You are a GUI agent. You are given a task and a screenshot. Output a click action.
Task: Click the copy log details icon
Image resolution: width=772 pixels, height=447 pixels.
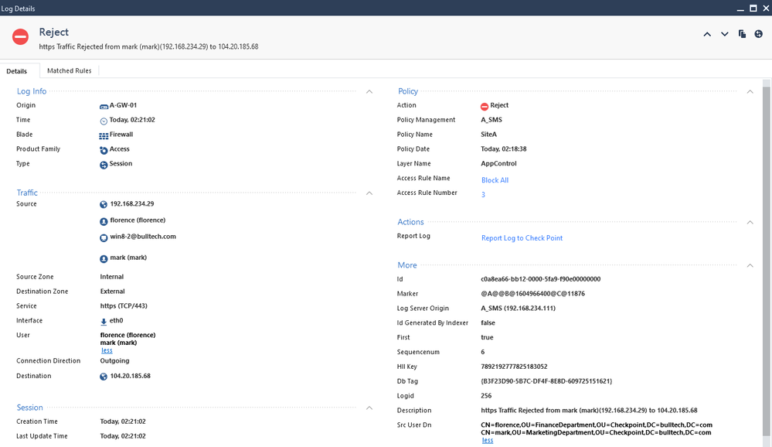pos(742,34)
